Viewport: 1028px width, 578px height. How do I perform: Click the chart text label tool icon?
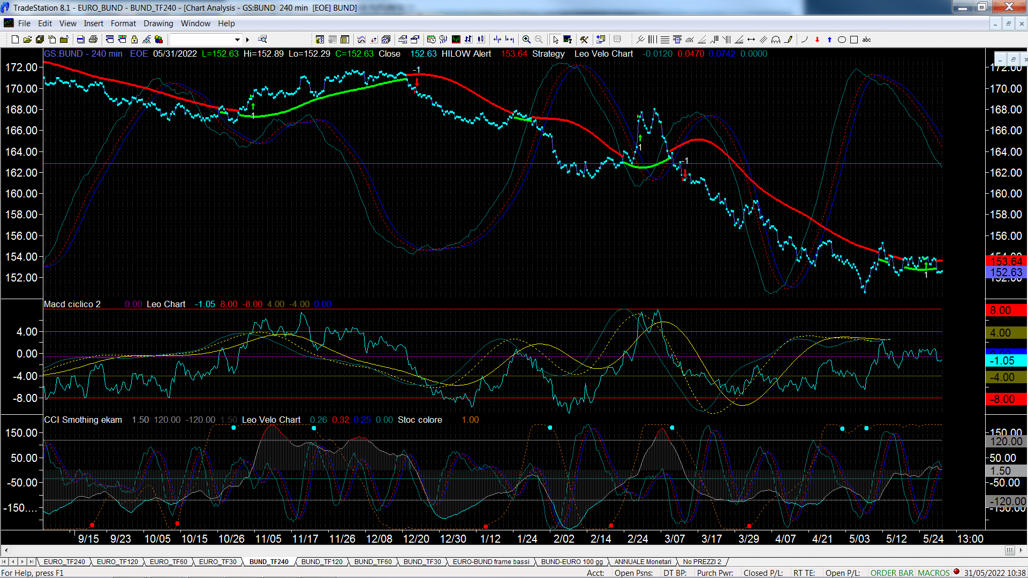(568, 39)
